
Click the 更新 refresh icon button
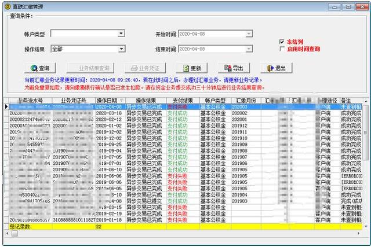[x=192, y=68]
